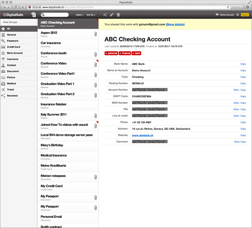252x228 pixels.
Task: Edit note with pencil icon
Action: (112, 15)
